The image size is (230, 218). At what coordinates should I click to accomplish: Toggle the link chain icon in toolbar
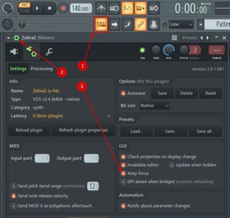pos(140,25)
